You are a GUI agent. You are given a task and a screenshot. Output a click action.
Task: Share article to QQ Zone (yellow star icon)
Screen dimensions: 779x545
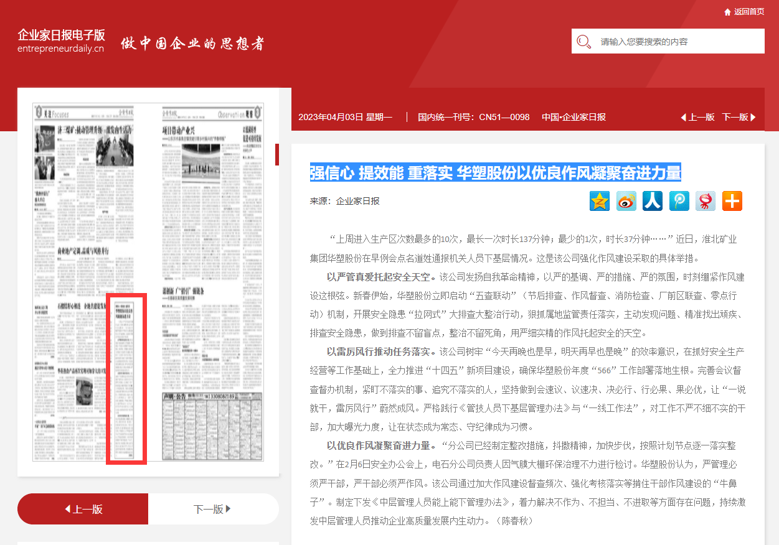[600, 201]
